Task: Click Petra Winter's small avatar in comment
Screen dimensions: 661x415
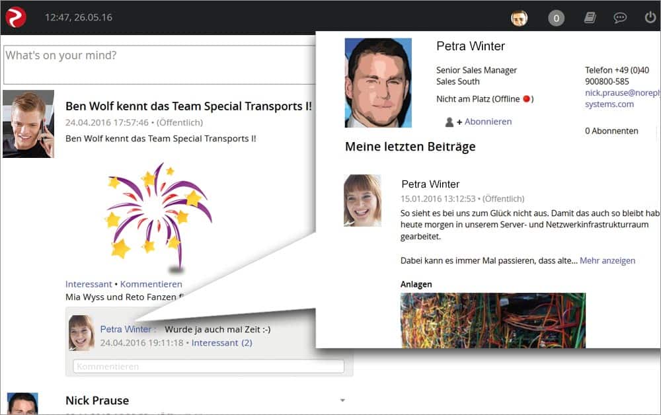Action: [x=81, y=333]
